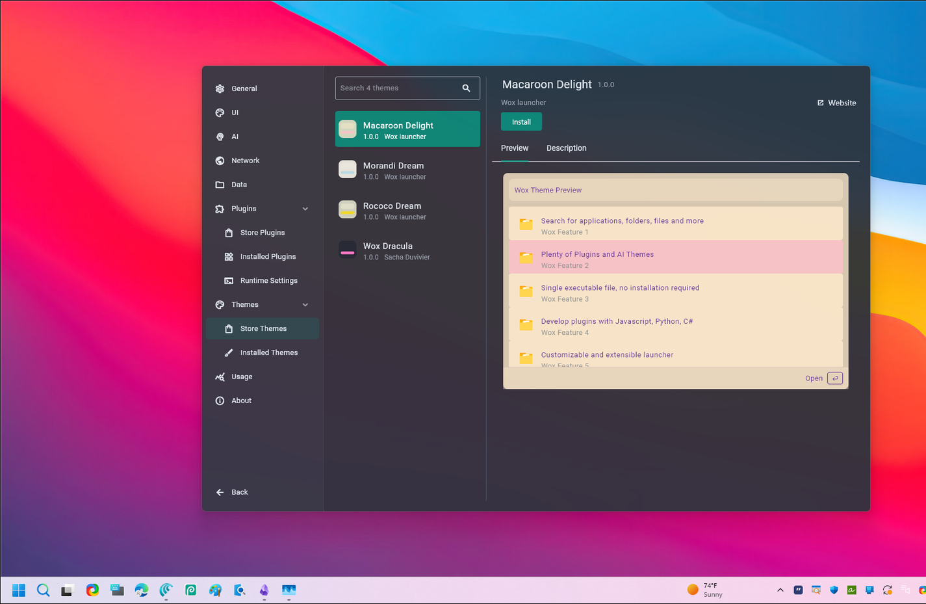This screenshot has height=604, width=926.
Task: Expand hidden icons in the system tray
Action: pos(780,590)
